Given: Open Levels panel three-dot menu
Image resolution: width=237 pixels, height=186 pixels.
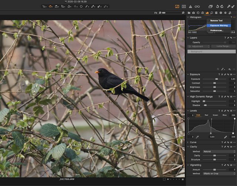Looking at the screenshot, I should tap(234, 111).
